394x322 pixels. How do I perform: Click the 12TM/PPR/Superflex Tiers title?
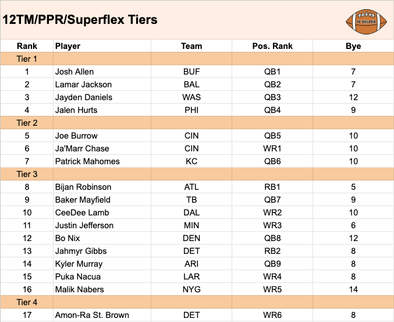[x=80, y=20]
